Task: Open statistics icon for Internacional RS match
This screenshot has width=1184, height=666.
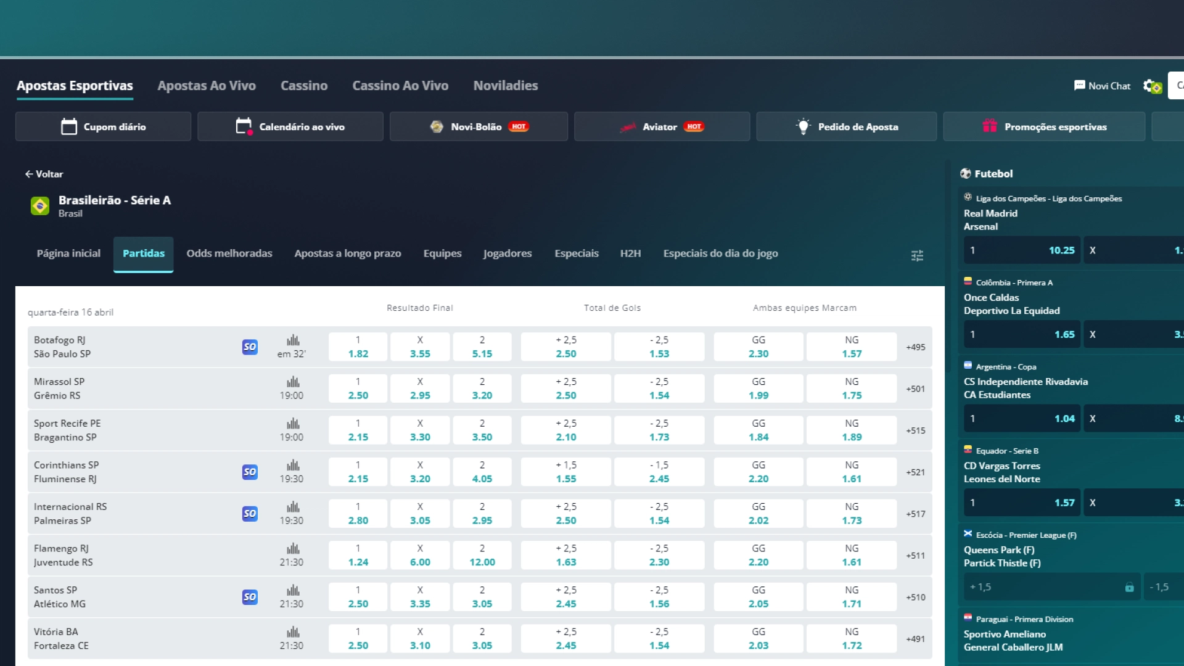Action: point(293,507)
